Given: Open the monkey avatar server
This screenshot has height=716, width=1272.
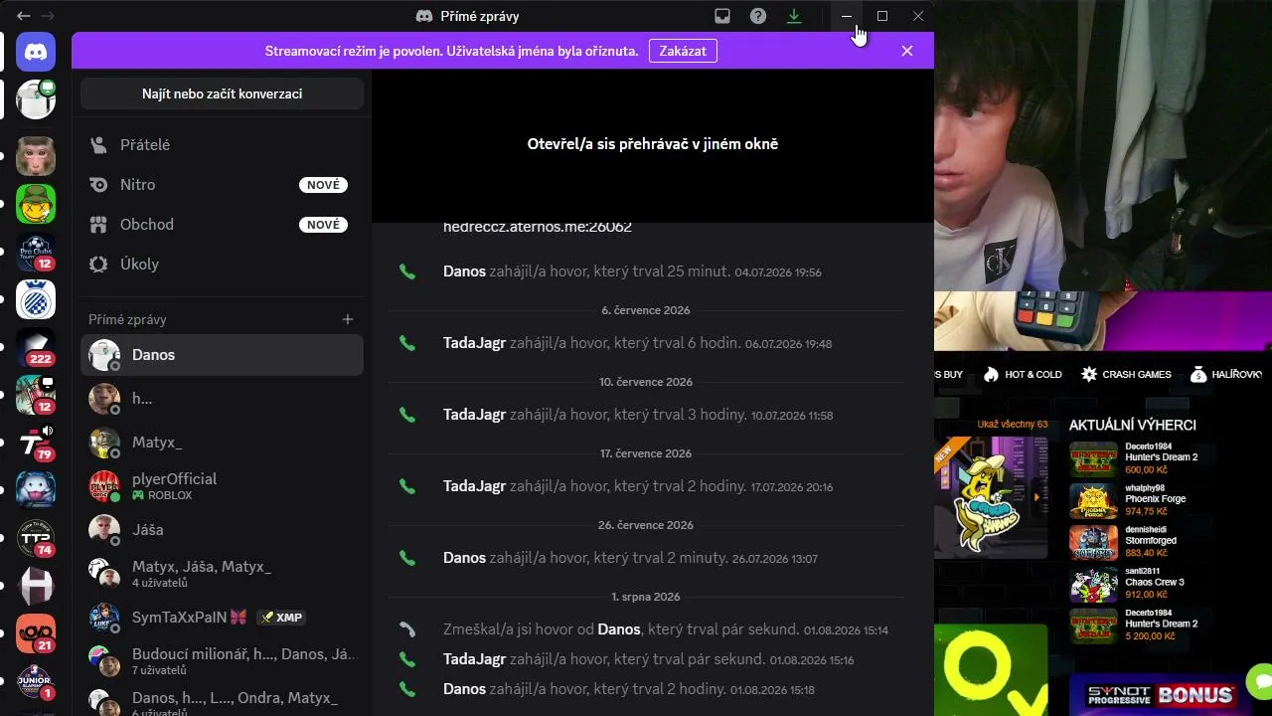Looking at the screenshot, I should point(36,156).
